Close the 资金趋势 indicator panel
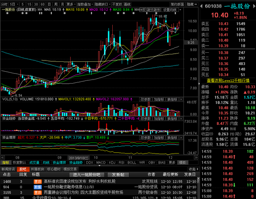The image size is (256, 199). pos(181,119)
